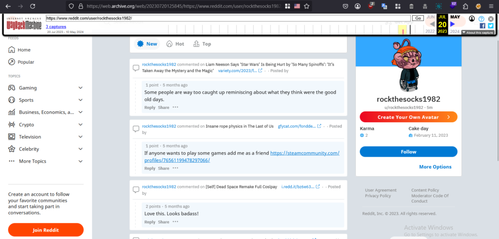Reload the page with the refresh icon
The width and height of the screenshot is (499, 239).
(33, 6)
